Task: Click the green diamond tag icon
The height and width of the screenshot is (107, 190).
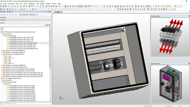Action: [162, 6]
